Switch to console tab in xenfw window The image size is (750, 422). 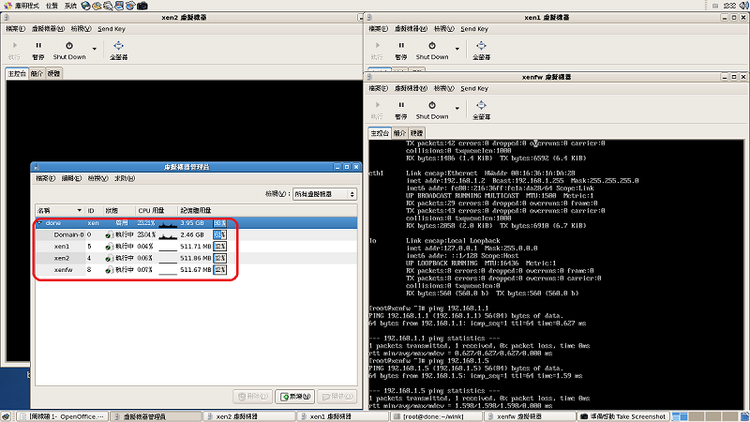(380, 133)
